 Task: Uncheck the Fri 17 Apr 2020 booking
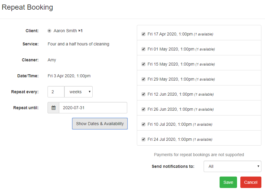coord(143,34)
